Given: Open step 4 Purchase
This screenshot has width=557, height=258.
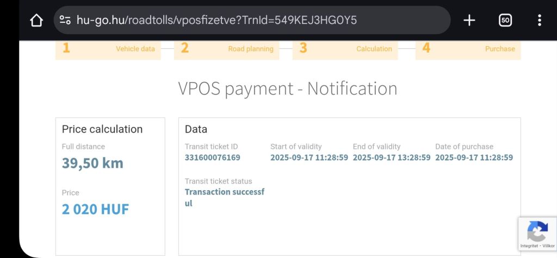Looking at the screenshot, I should tap(468, 49).
